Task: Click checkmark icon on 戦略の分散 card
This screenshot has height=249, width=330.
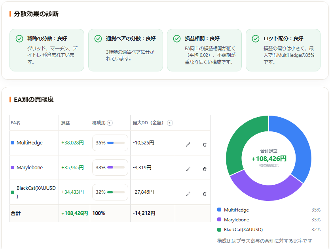Action: 19,39
